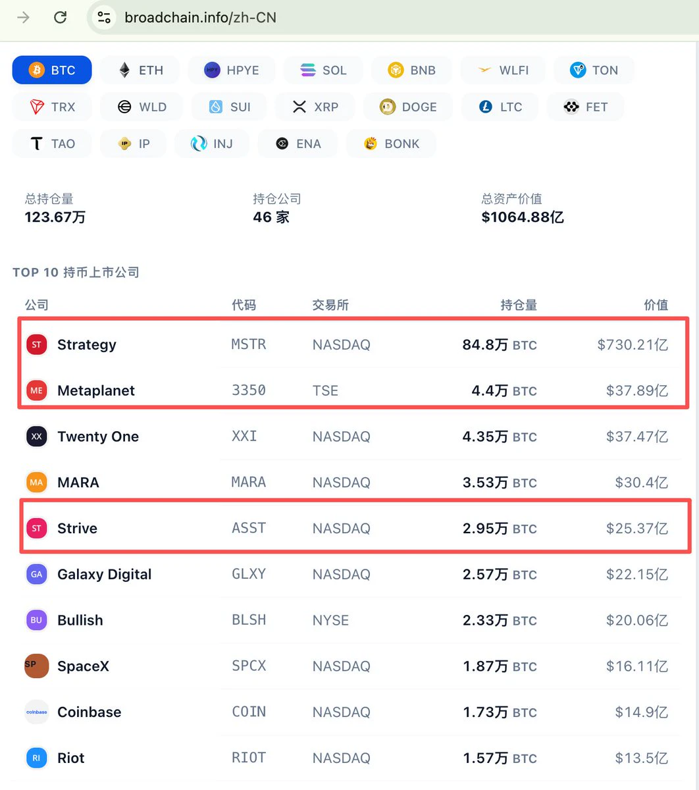Click the Strive pink logo icon
699x790 pixels.
click(36, 528)
